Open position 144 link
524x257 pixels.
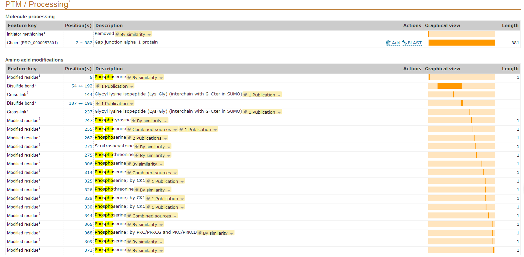coord(88,95)
